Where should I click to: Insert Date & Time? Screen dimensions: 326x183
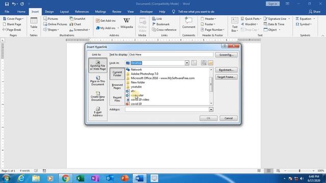[274, 24]
